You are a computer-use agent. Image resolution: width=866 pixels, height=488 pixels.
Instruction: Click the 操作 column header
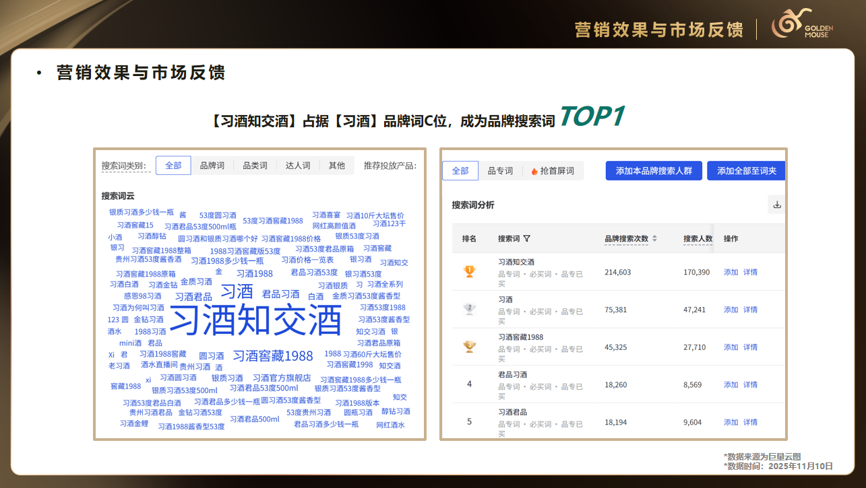[731, 238]
